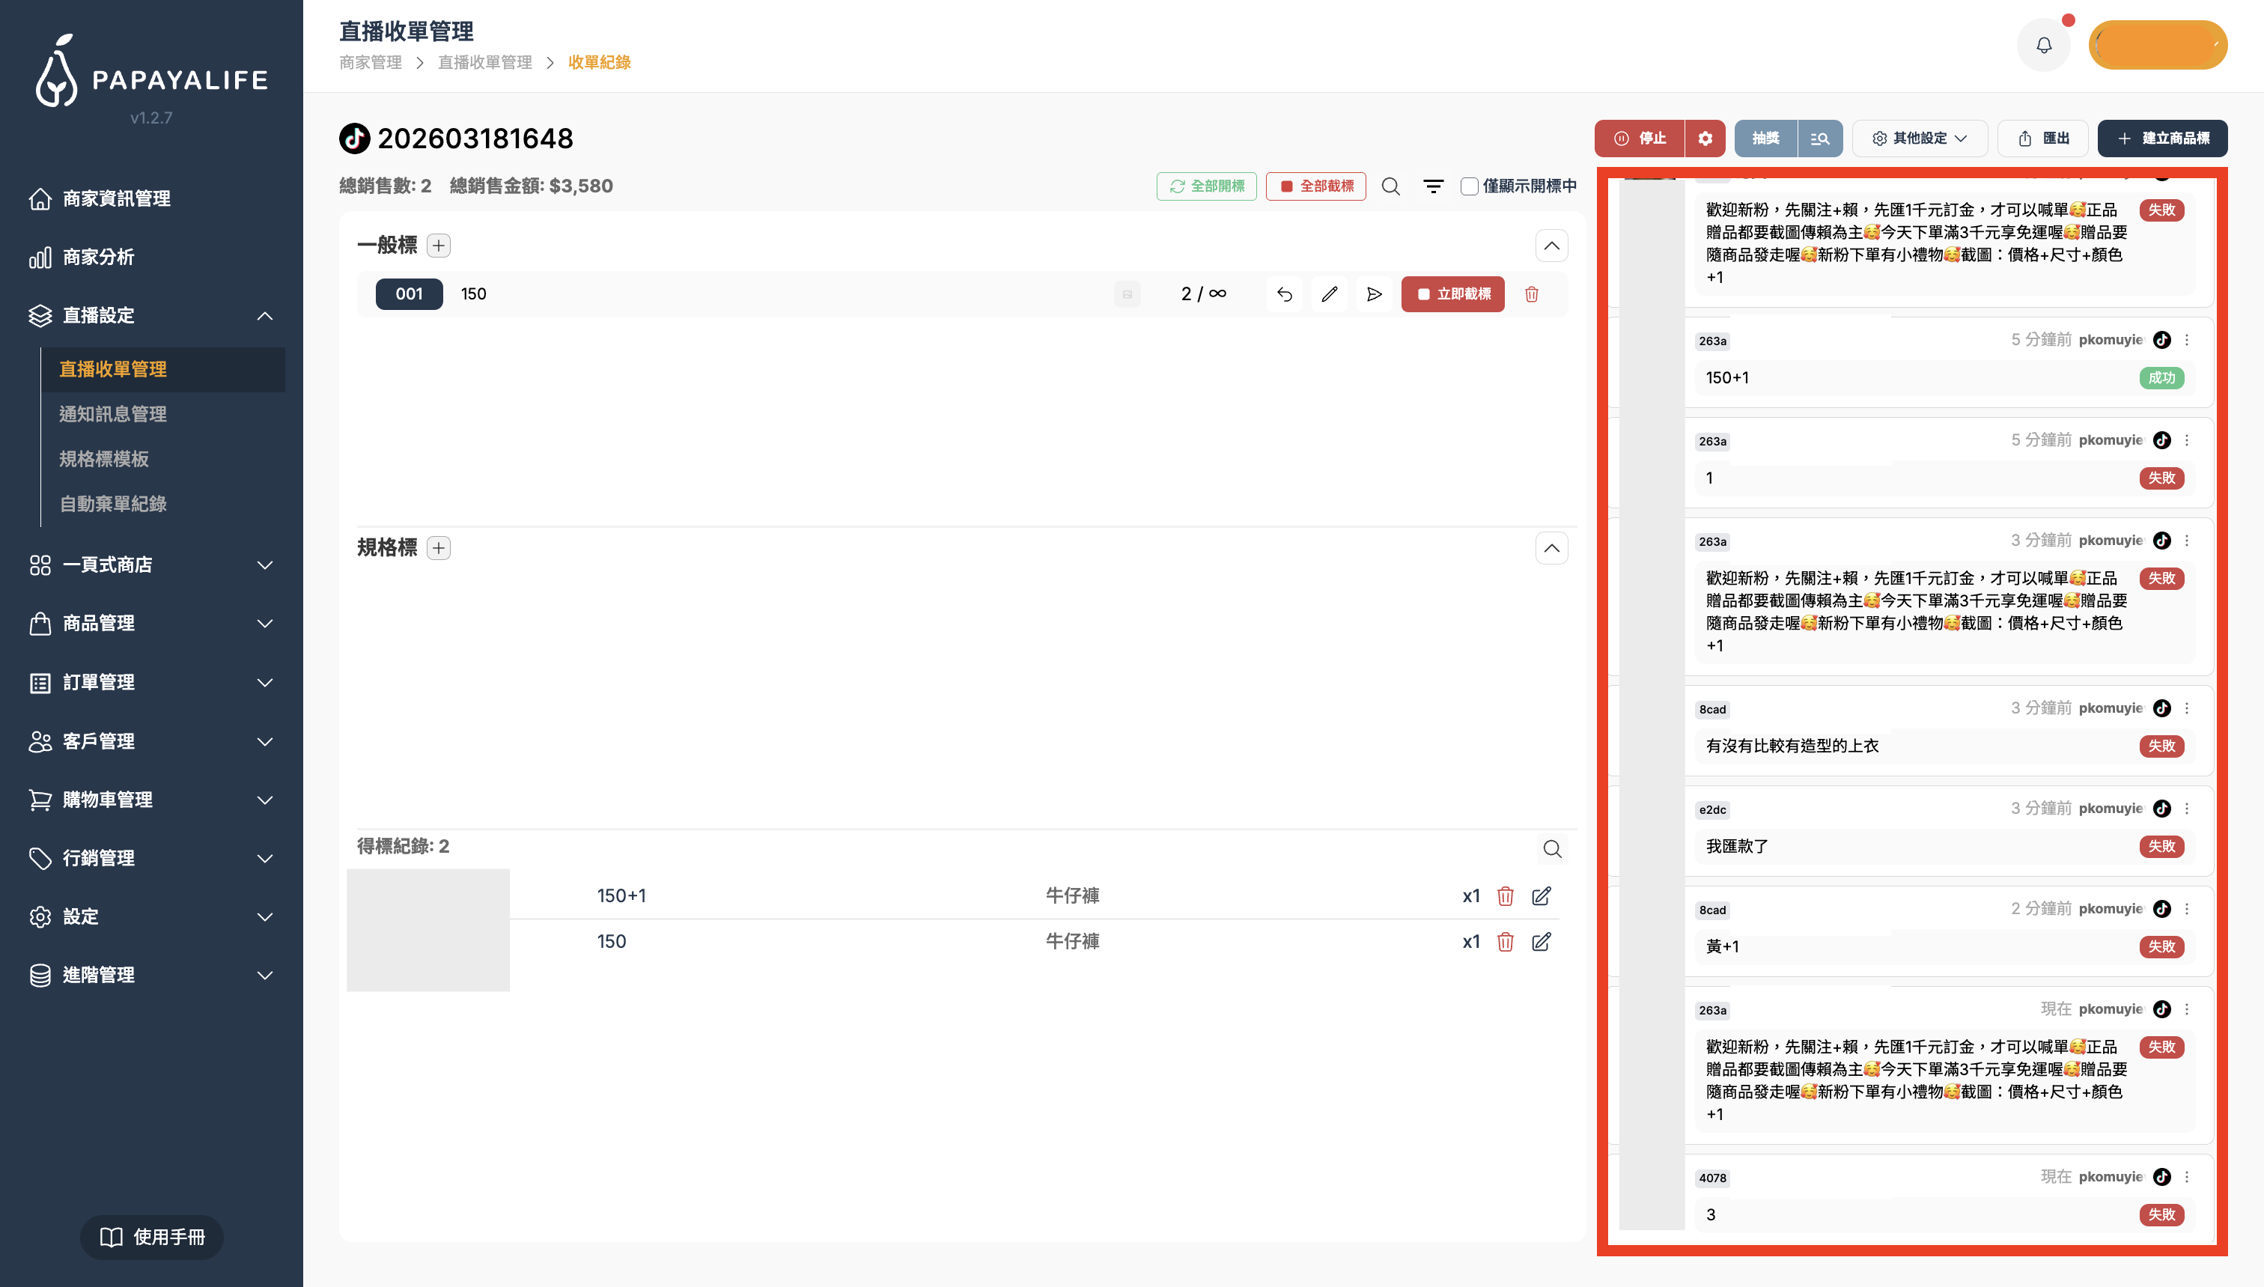Click the notification bell icon
The height and width of the screenshot is (1287, 2264).
[2043, 45]
